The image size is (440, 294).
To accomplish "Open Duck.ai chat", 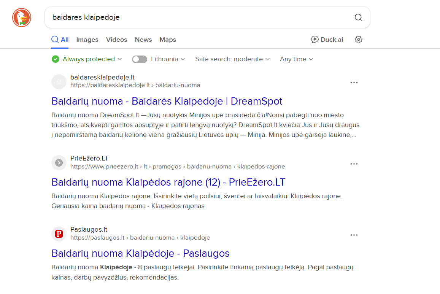I will point(327,40).
